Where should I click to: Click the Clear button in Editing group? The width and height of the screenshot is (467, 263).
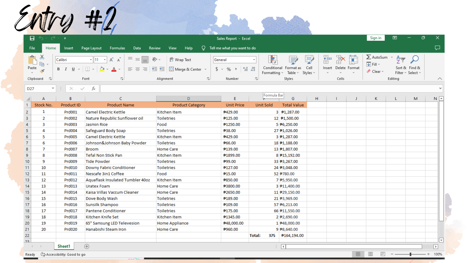point(375,71)
